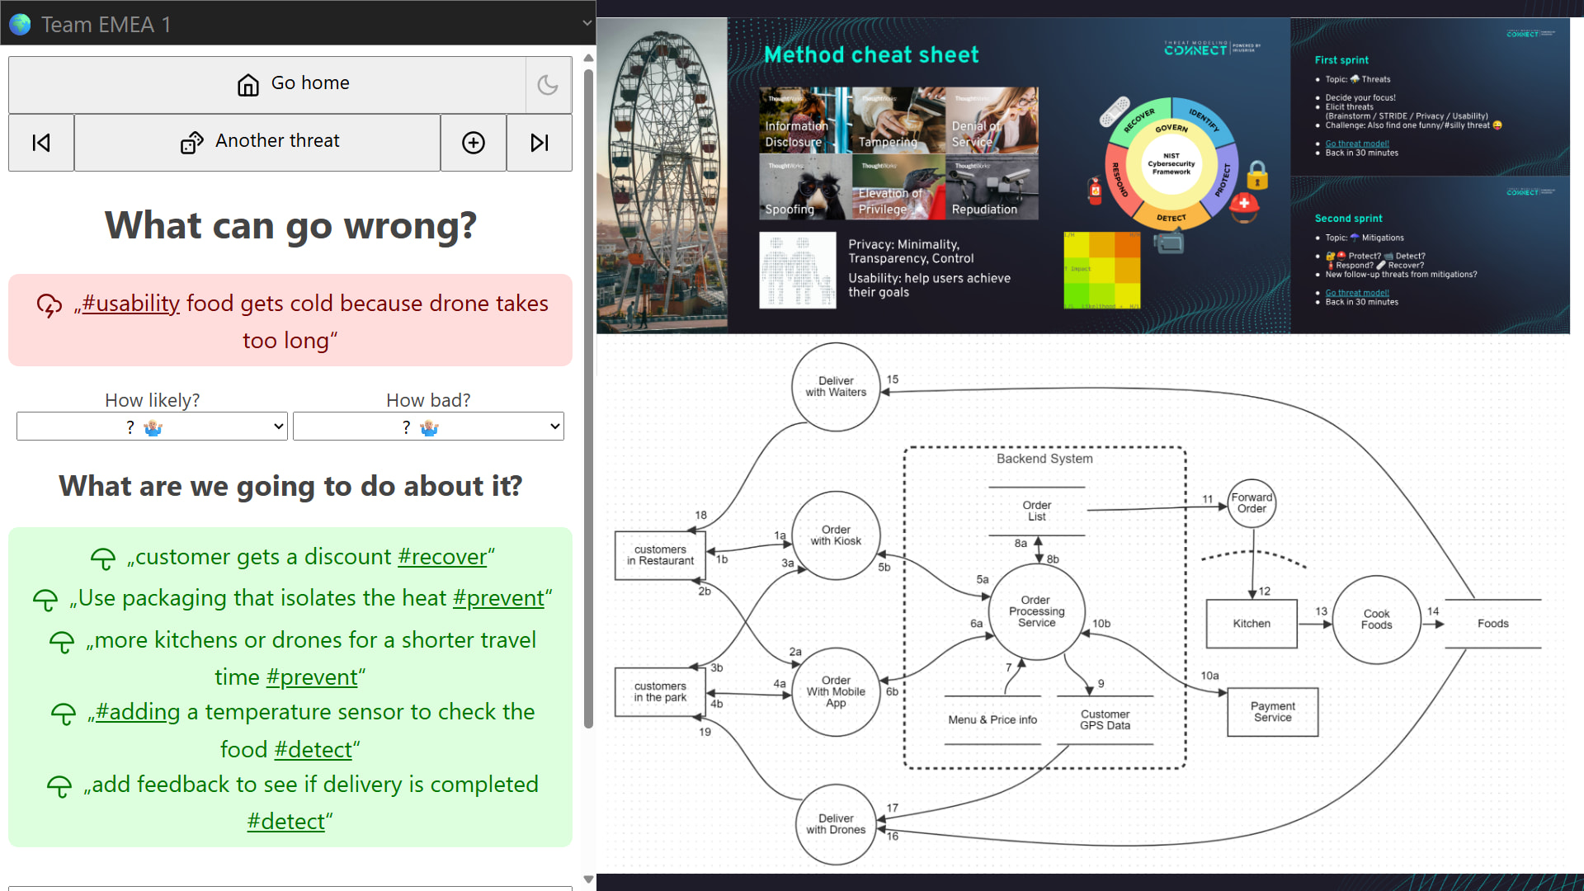Open first sprint Go threat model link
Screen dimensions: 1584x891
1357,144
